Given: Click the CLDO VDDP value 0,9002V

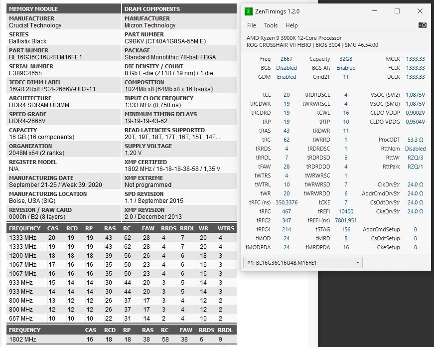Looking at the screenshot, I should pyautogui.click(x=416, y=113).
